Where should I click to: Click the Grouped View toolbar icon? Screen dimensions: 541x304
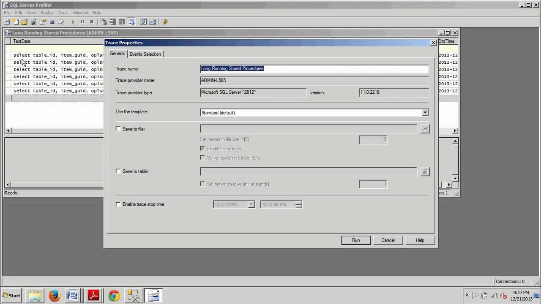113,22
